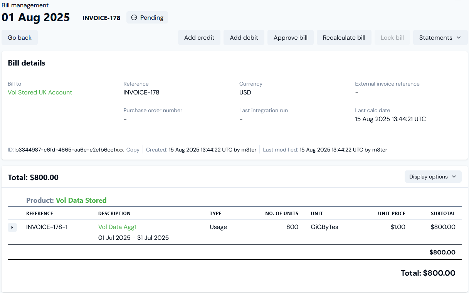
Task: Expand the INVOICE-178-1 row arrow
Action: (x=12, y=227)
